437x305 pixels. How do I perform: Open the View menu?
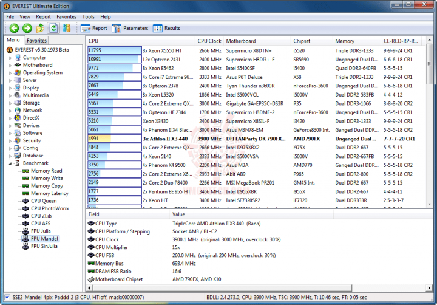[x=25, y=17]
